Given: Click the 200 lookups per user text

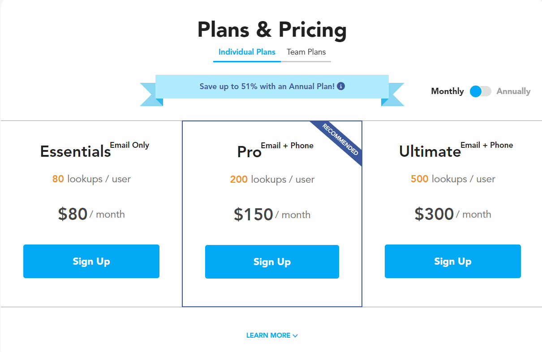Looking at the screenshot, I should click(272, 179).
